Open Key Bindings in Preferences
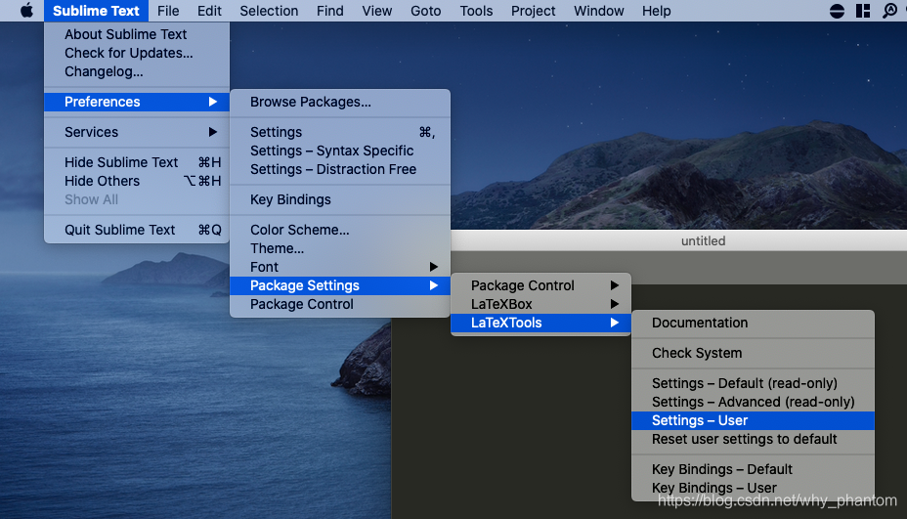Image resolution: width=907 pixels, height=519 pixels. click(x=340, y=199)
